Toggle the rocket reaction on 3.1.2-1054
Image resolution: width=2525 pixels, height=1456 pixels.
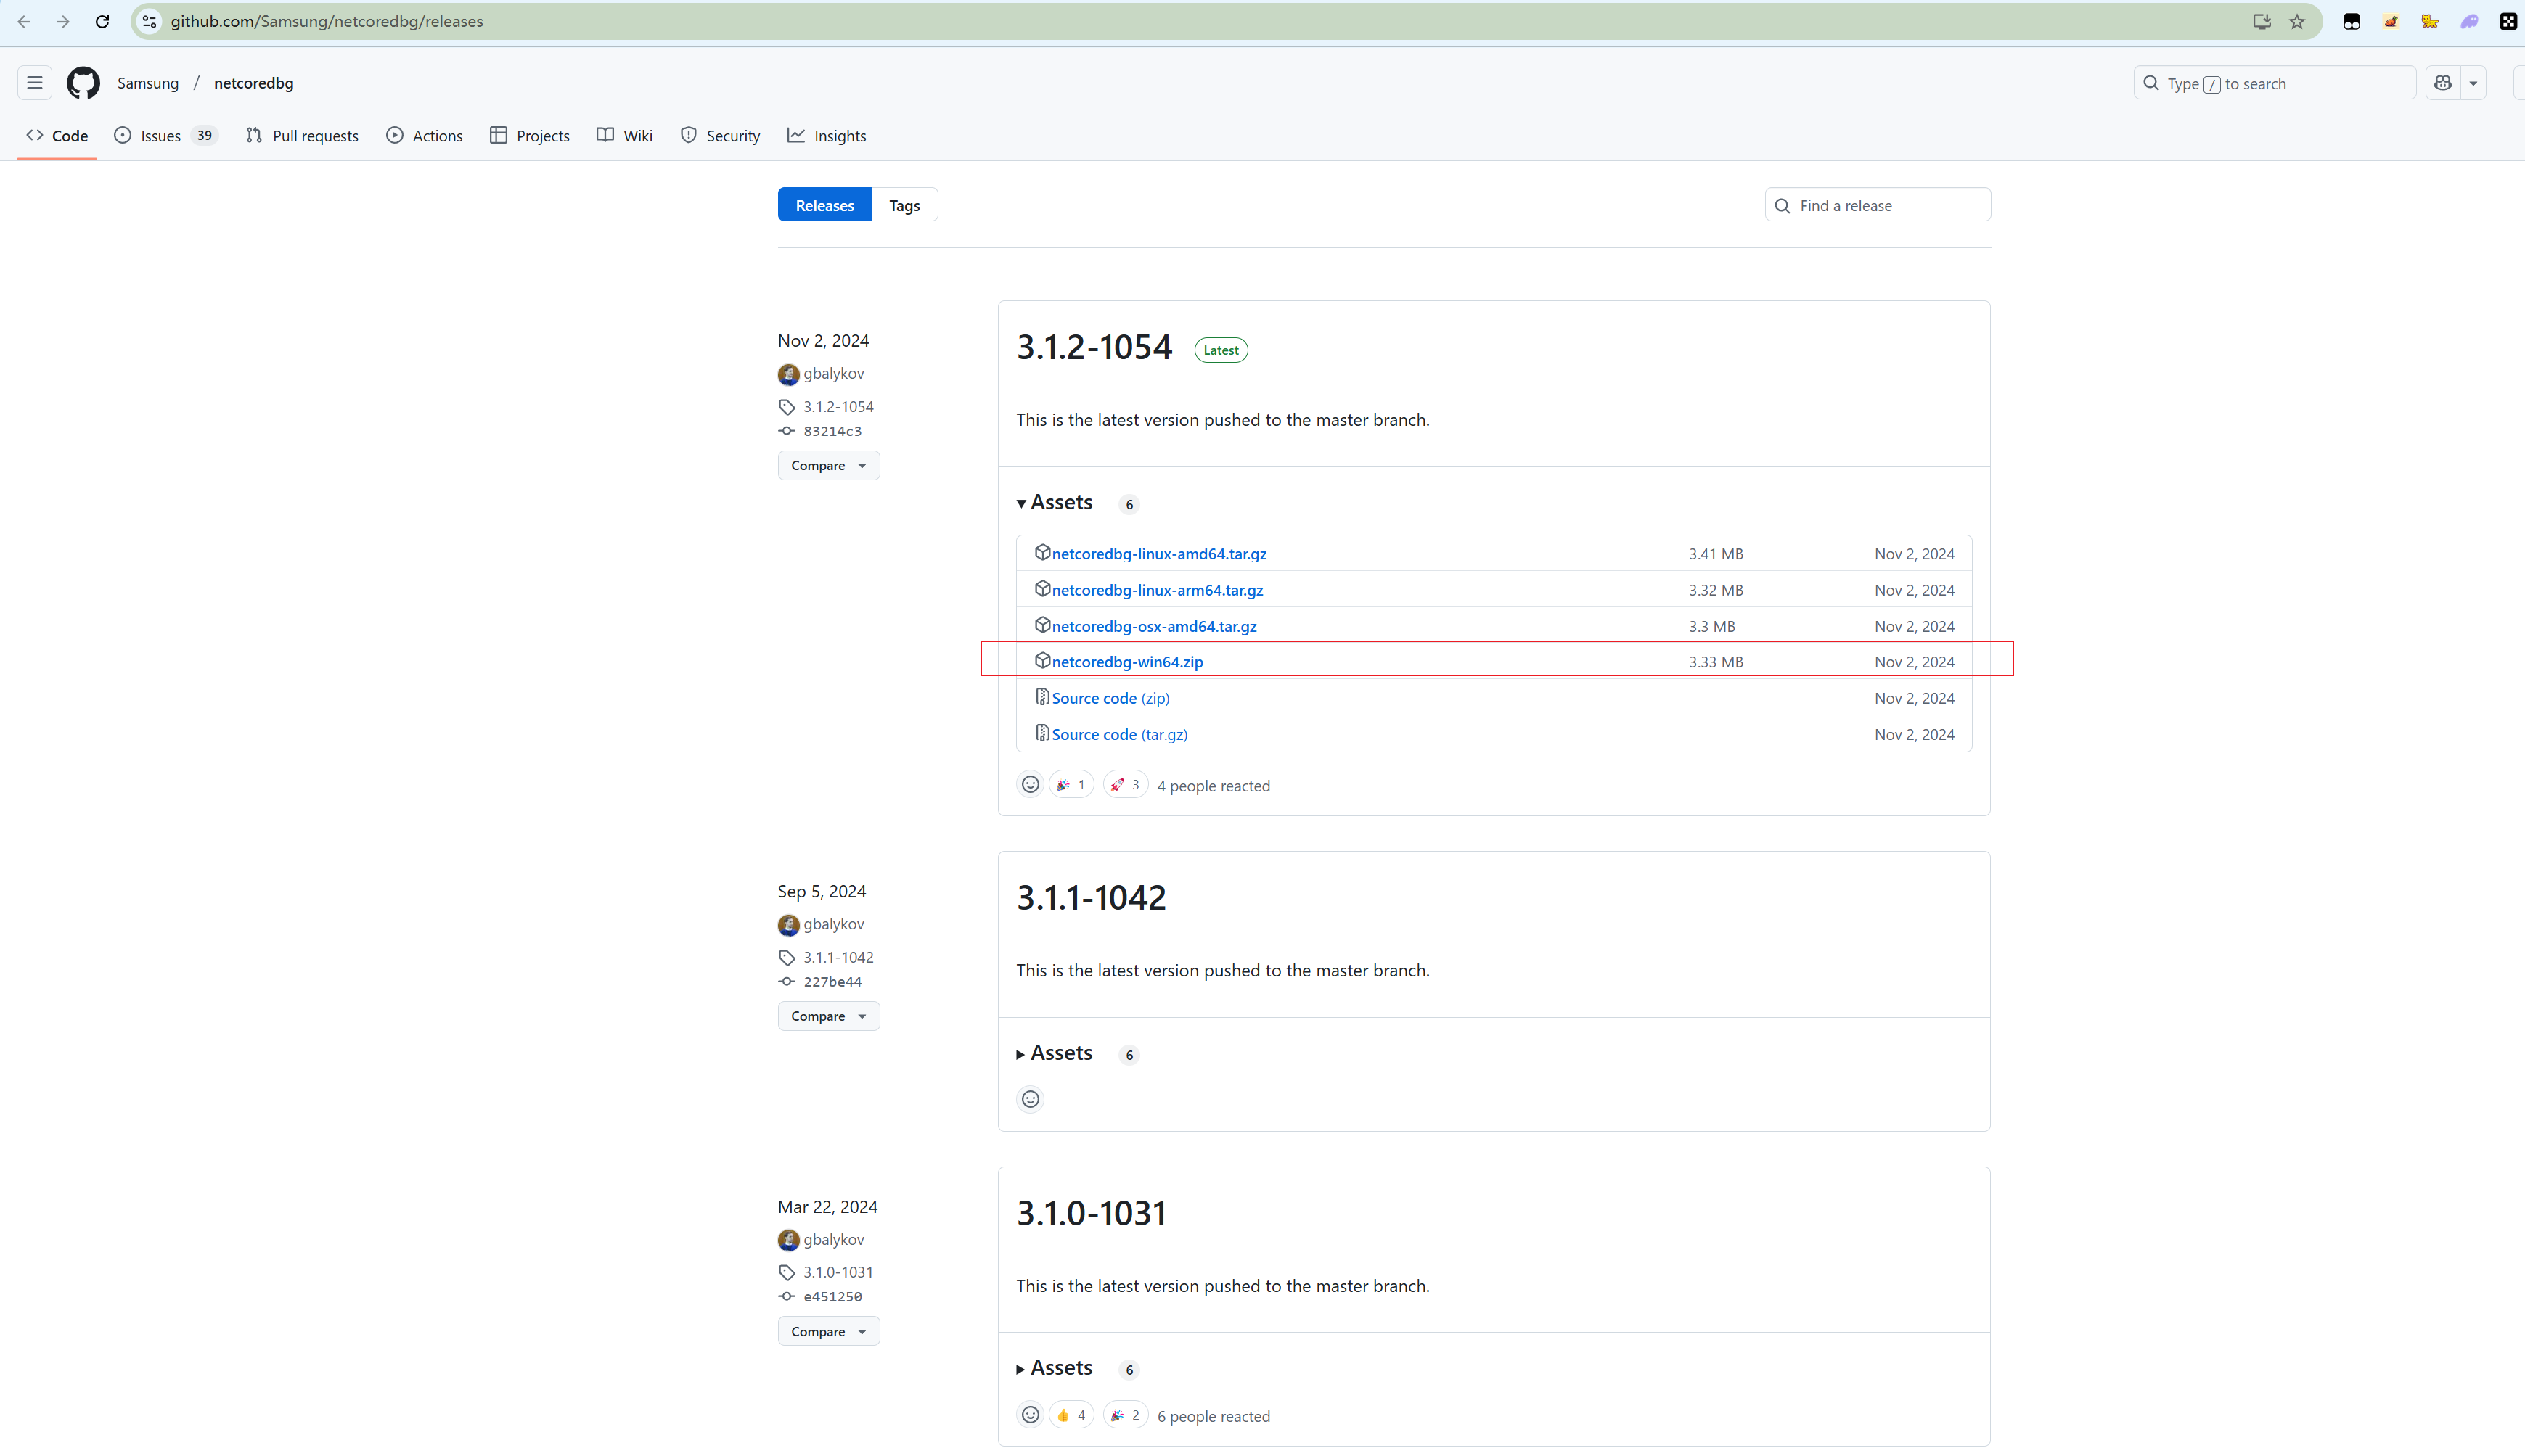[1124, 785]
